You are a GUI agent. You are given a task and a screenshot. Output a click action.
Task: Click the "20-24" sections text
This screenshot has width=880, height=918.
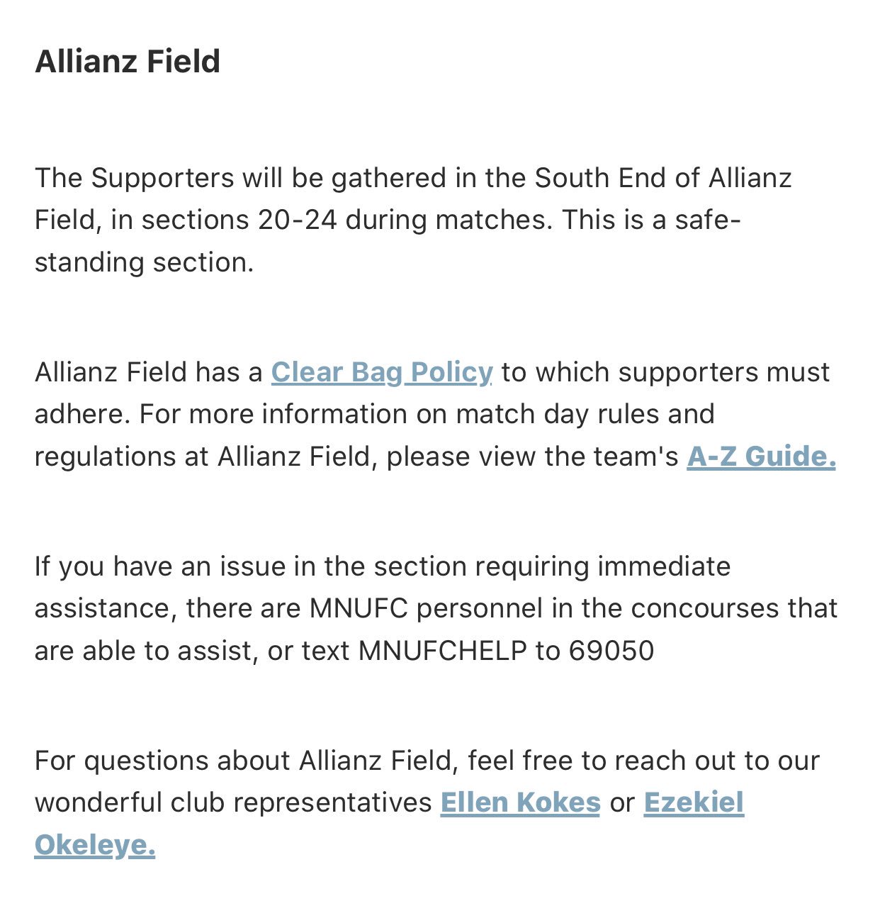(298, 220)
